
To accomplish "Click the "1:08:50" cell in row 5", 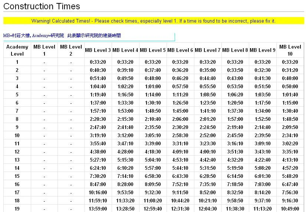I will 208,95.
